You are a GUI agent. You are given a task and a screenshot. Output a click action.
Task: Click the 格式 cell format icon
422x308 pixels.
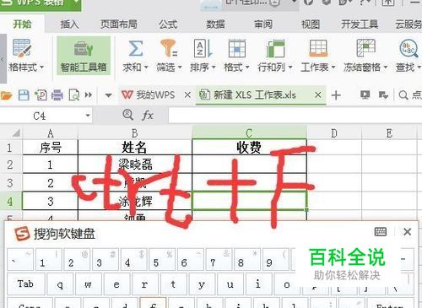coord(237,48)
